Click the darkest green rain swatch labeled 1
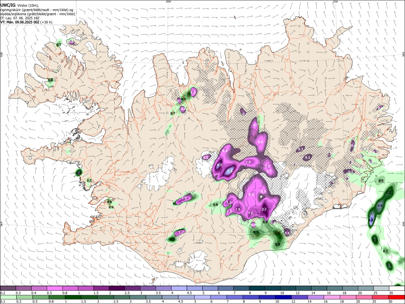The image size is (405, 304). coord(73,297)
